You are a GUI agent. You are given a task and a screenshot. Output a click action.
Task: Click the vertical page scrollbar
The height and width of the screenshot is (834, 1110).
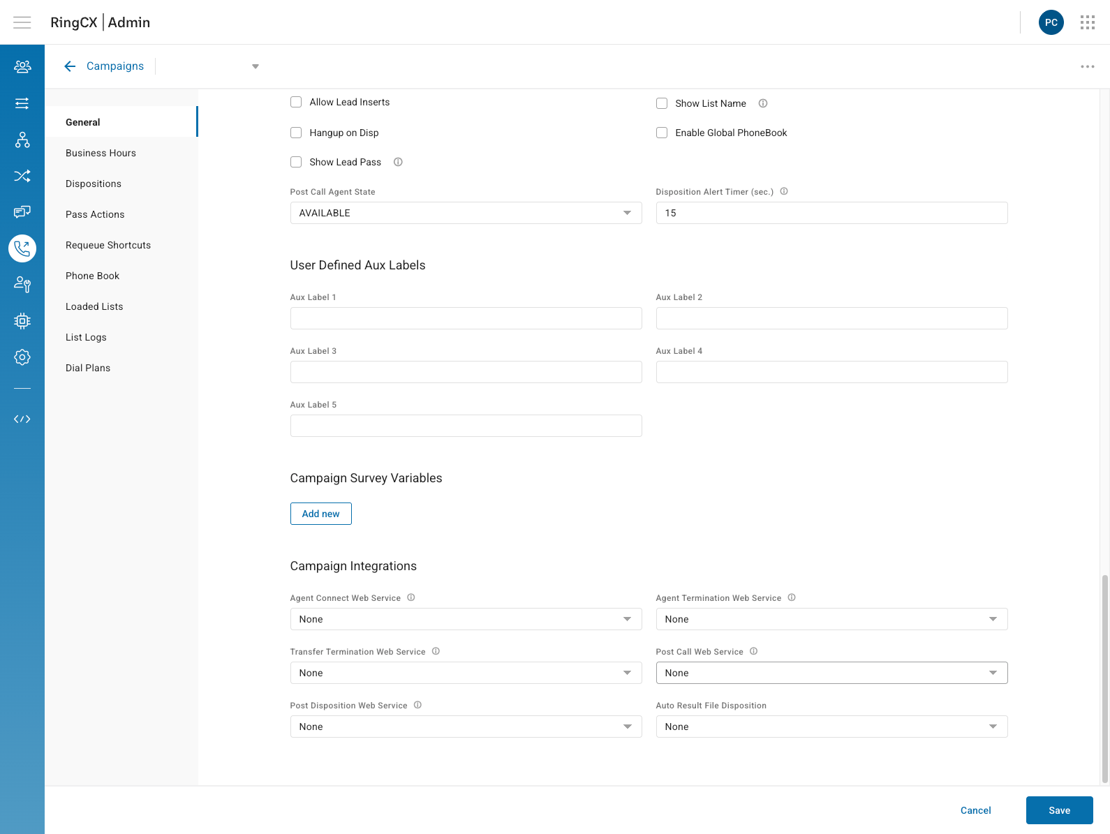pyautogui.click(x=1104, y=678)
